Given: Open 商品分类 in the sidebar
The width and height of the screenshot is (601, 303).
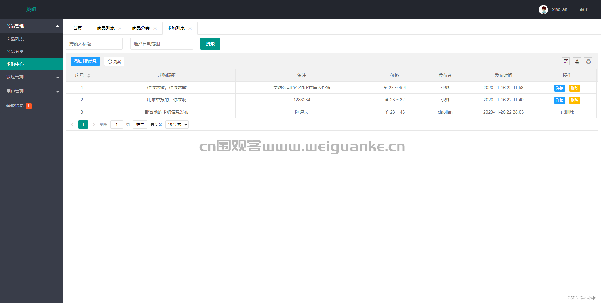Looking at the screenshot, I should pos(31,52).
